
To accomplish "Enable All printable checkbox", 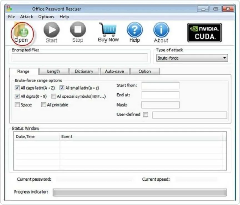I will [43, 105].
